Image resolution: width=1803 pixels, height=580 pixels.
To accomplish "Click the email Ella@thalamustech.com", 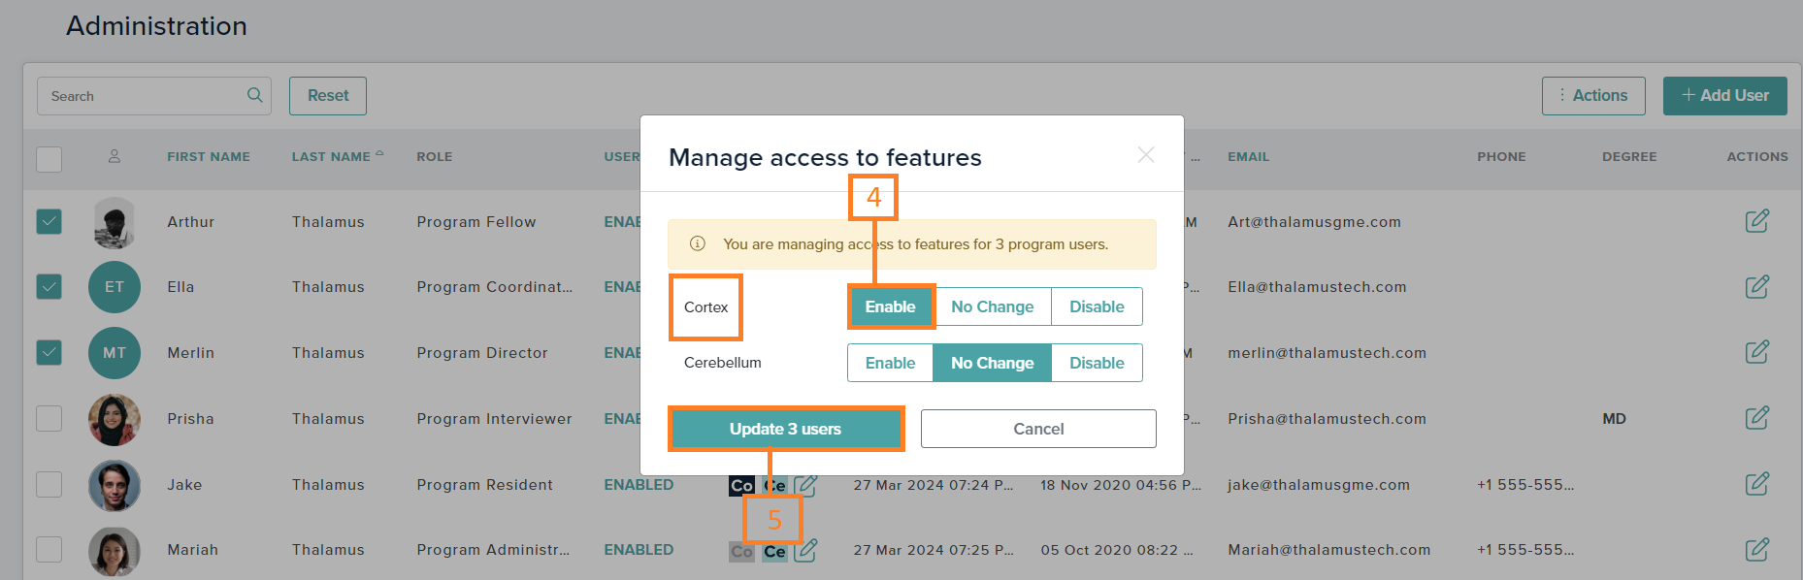I will (1317, 287).
